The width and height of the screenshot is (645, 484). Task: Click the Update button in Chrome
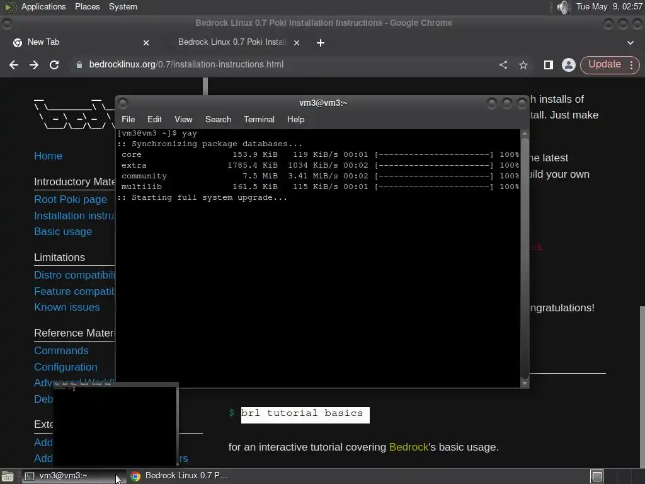point(604,64)
